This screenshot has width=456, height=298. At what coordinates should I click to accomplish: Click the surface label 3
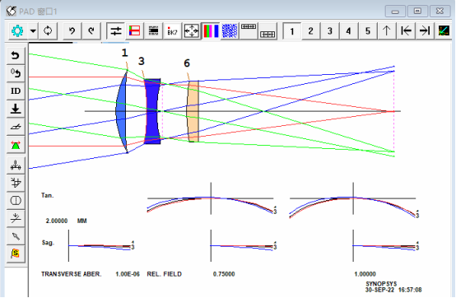click(141, 62)
